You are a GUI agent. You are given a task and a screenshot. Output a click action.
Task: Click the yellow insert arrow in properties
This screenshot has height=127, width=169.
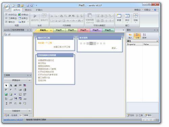pyautogui.click(x=130, y=35)
